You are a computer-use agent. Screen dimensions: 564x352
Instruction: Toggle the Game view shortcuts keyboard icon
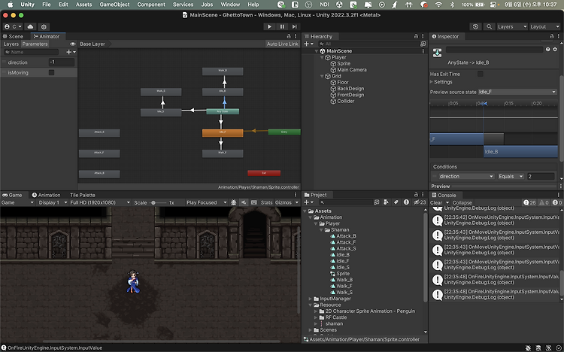[x=254, y=202]
